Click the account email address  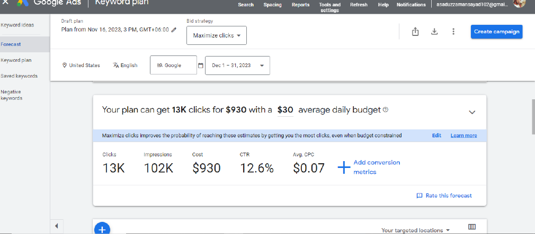[472, 5]
